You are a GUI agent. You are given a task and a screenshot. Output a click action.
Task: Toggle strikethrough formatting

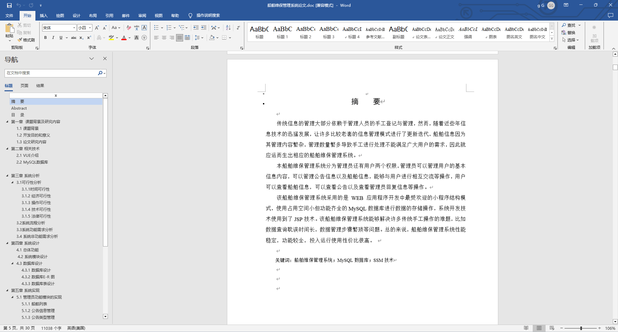[x=73, y=38]
